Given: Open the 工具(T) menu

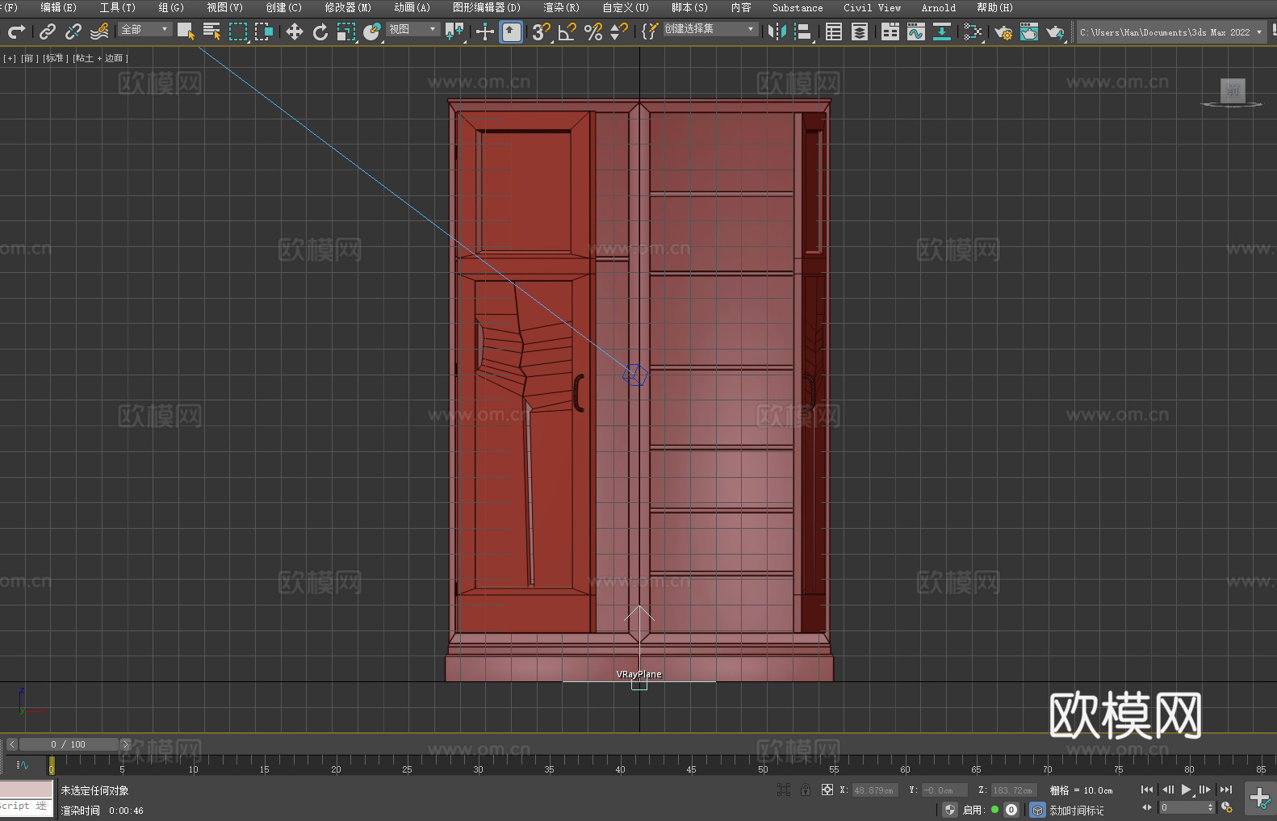Looking at the screenshot, I should point(117,7).
